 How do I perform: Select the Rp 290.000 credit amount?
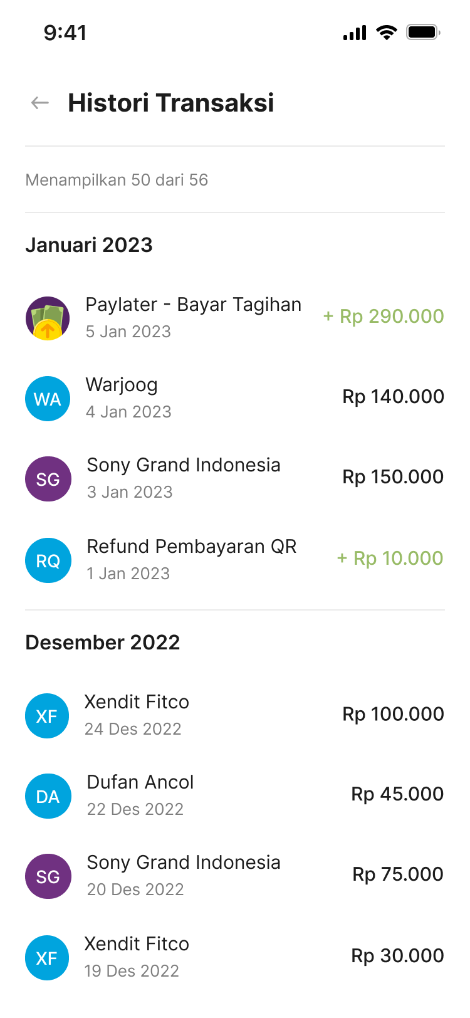384,317
